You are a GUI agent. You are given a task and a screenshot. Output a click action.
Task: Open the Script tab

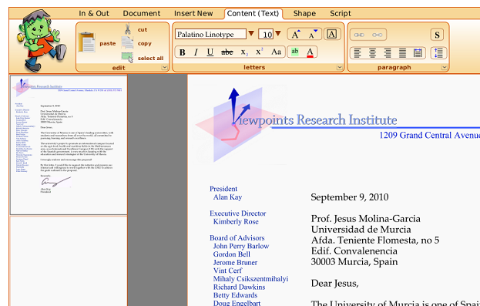pyautogui.click(x=341, y=13)
